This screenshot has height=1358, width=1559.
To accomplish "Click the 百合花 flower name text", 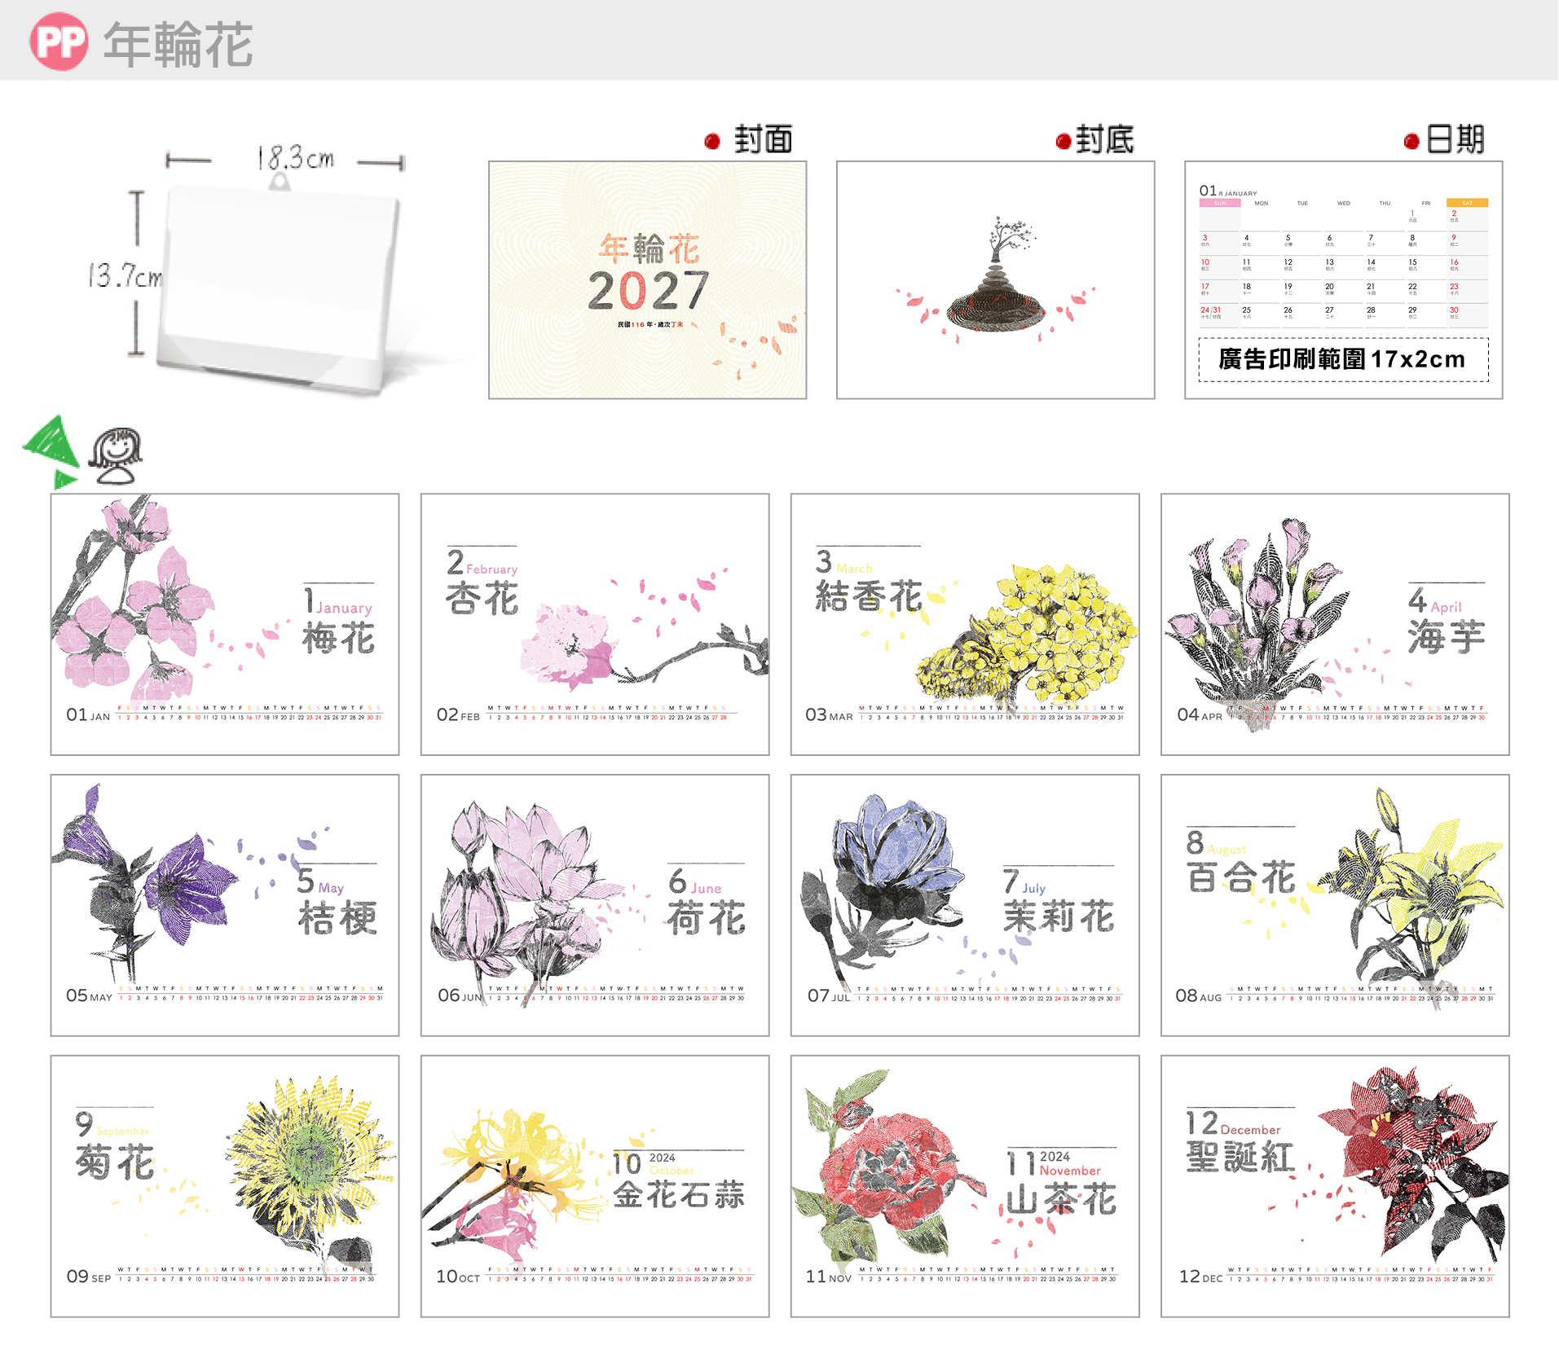I will point(1240,877).
